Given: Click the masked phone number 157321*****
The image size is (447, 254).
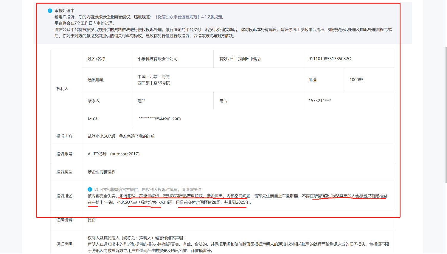Looking at the screenshot, I should click(x=320, y=101).
